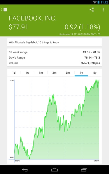Select the 1d chart tab
The width and height of the screenshot is (109, 174).
[14, 73]
